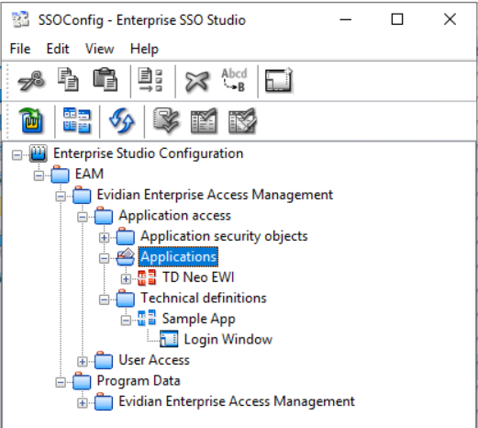Expand the TD Neo EWI node

126,279
